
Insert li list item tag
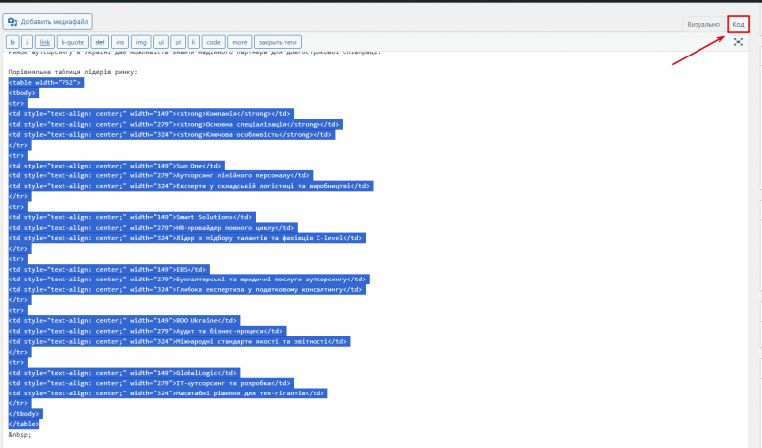193,42
